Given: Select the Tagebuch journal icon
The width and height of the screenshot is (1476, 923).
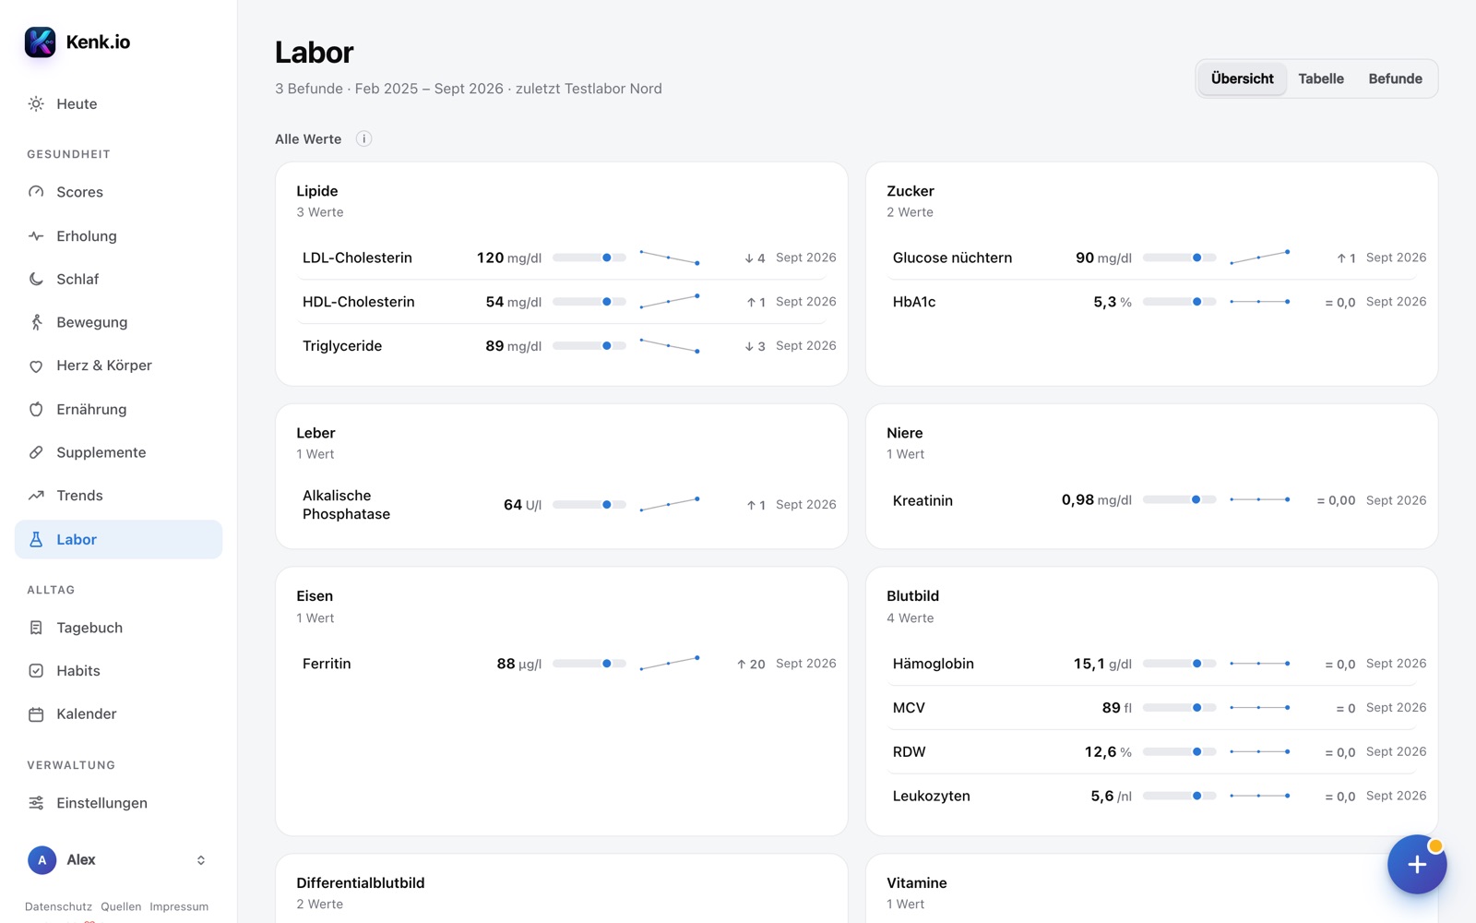Looking at the screenshot, I should (36, 628).
